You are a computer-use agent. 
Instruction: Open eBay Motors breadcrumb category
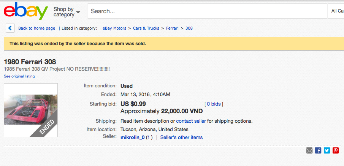tap(114, 28)
